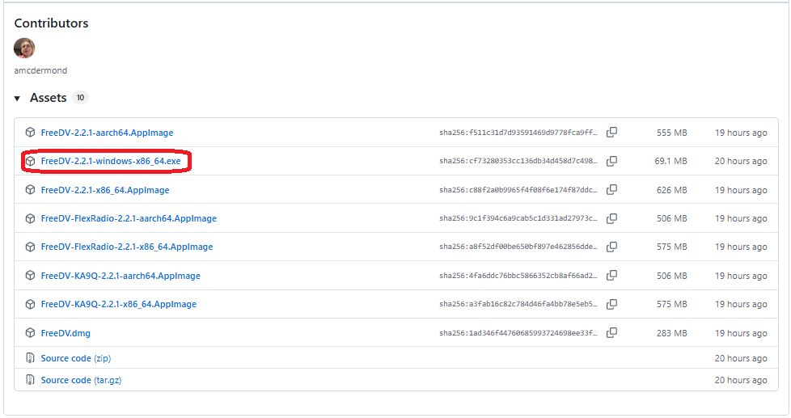
Task: Click hash text sha256:f511c31d7d93591469d9778fca9ff
Action: 518,133
